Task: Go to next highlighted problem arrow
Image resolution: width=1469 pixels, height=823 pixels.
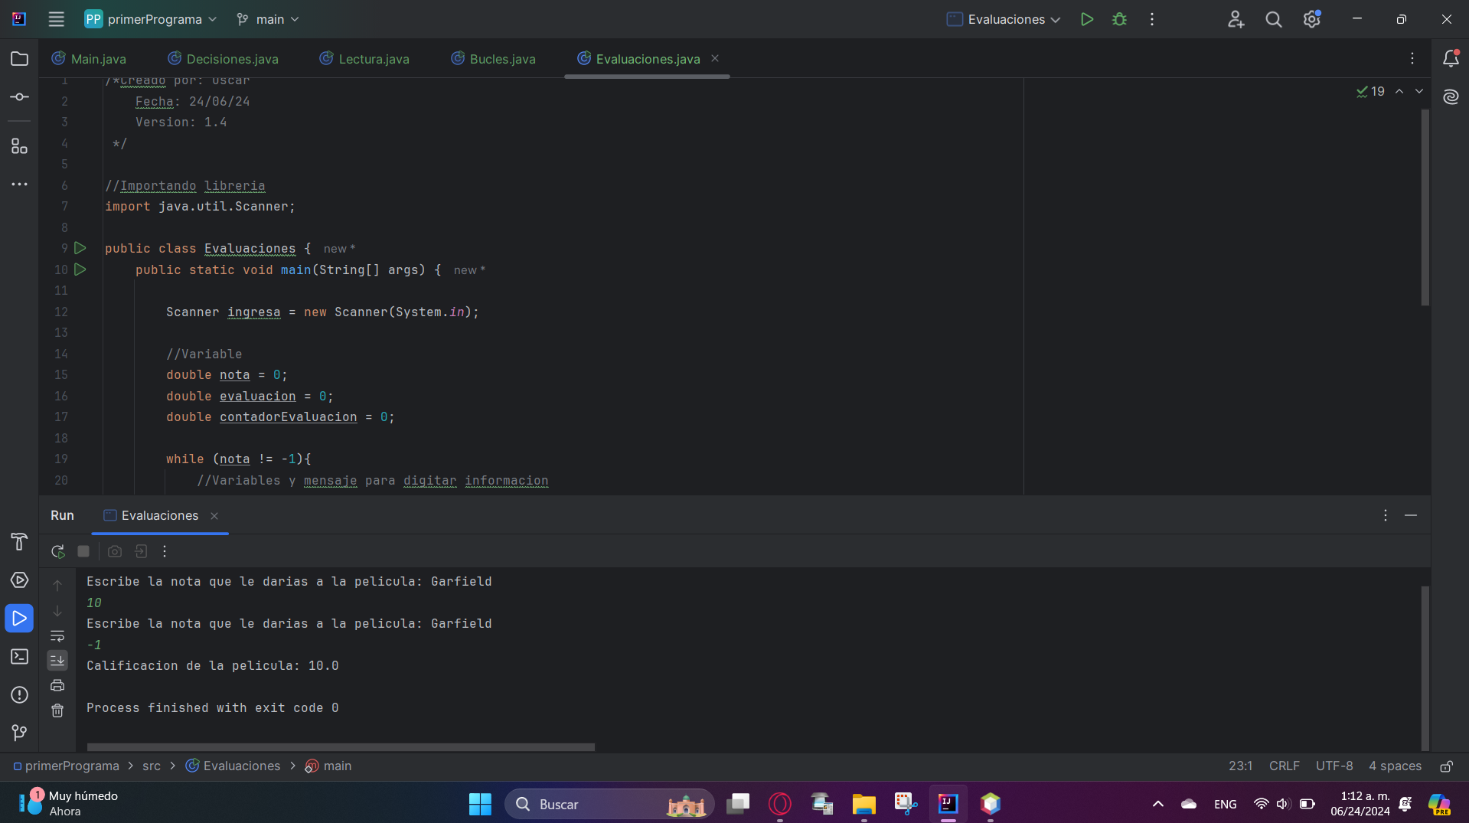Action: click(1419, 91)
